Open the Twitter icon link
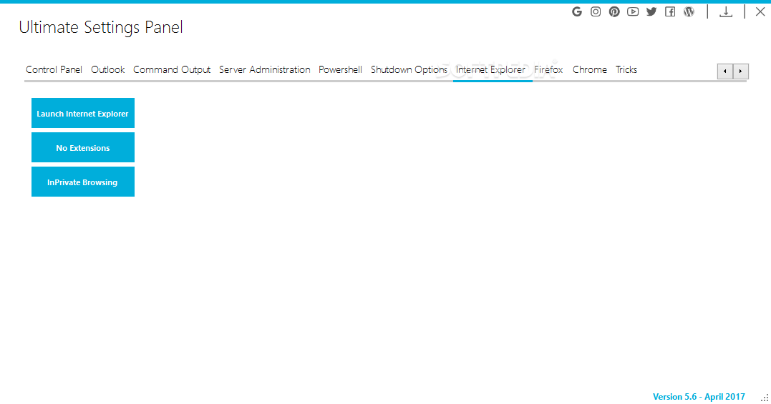The height and width of the screenshot is (404, 771). pyautogui.click(x=651, y=11)
